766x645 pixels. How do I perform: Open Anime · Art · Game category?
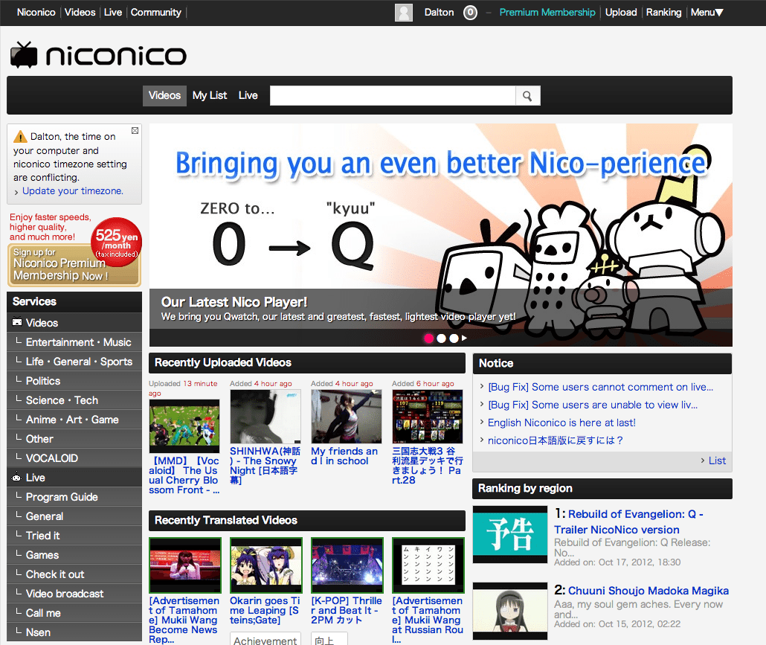(74, 420)
